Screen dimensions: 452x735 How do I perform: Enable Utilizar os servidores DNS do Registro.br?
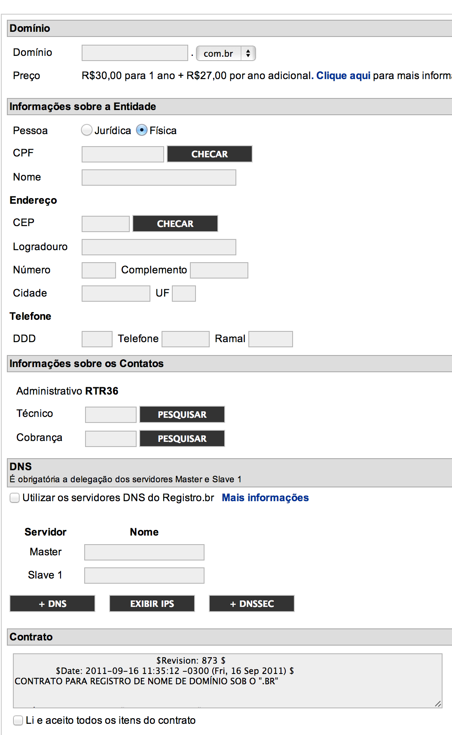(15, 498)
